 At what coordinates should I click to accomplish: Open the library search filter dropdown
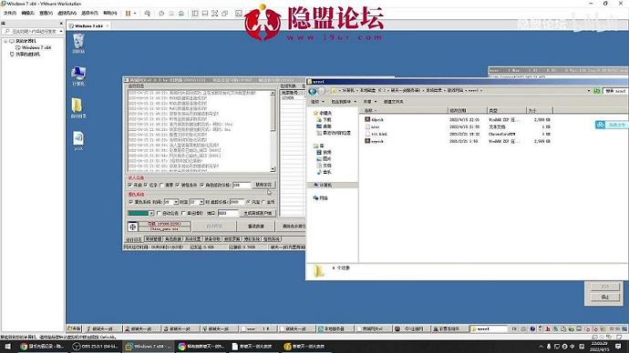(x=61, y=31)
